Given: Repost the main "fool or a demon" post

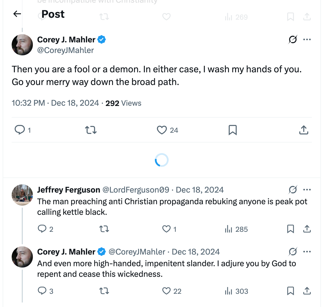Looking at the screenshot, I should click(91, 130).
